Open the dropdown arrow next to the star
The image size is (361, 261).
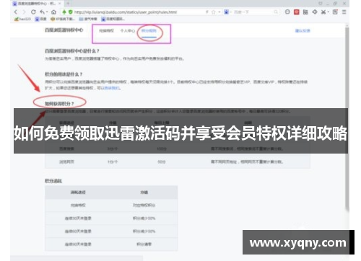[x=219, y=12]
